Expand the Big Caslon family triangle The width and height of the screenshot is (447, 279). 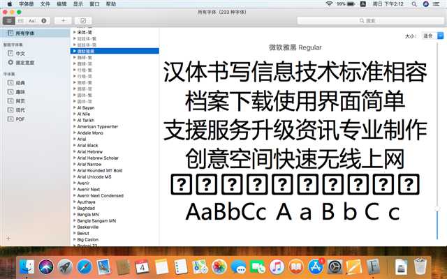pos(75,239)
